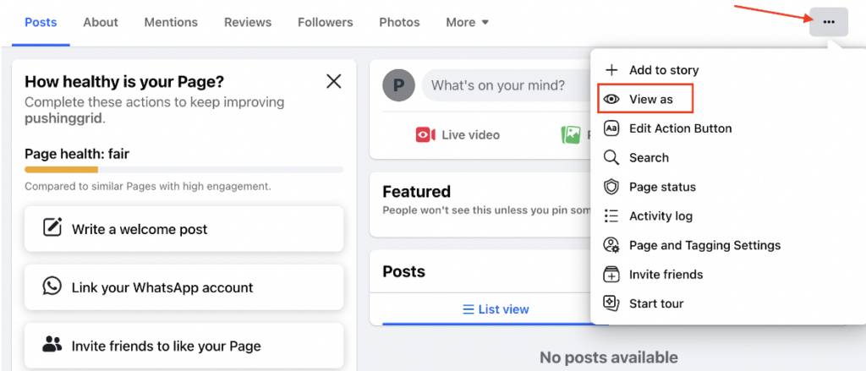
Task: Click Write a welcome post button
Action: [184, 229]
